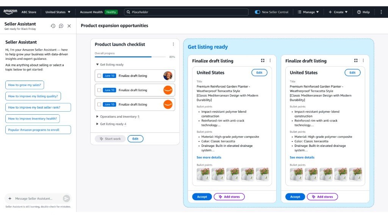Click the orange Amazon avatar on third task row
Screen dimensions: 388x218
click(168, 104)
